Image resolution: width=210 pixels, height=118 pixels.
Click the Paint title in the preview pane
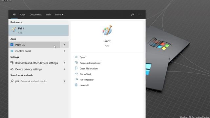click(107, 41)
